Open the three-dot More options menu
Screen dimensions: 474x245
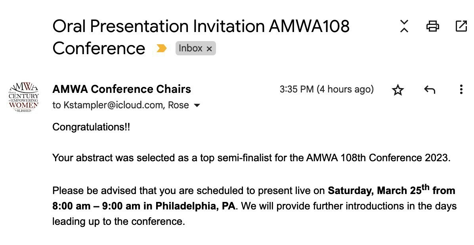(x=461, y=90)
